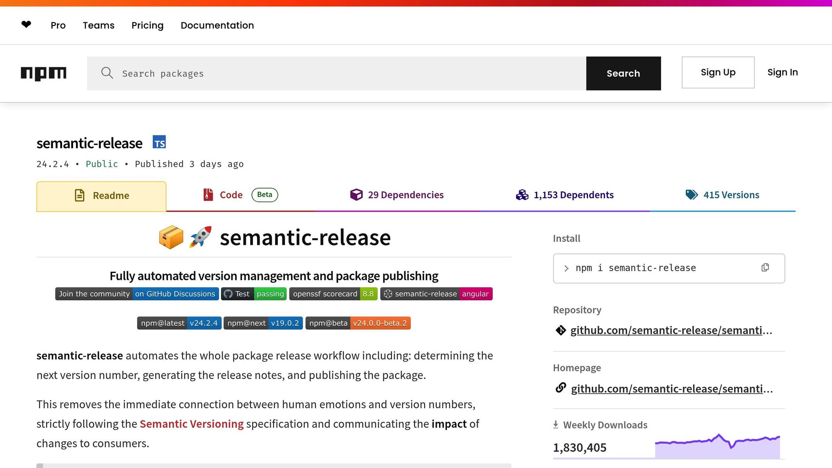The image size is (832, 468).
Task: Click the 1,830,405 downloads count
Action: pos(580,448)
